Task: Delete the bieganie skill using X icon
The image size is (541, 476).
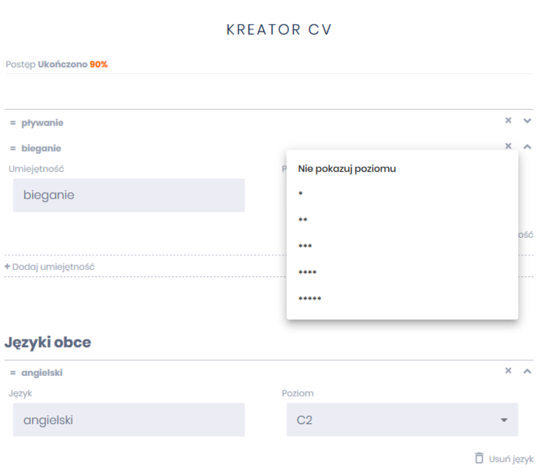Action: coord(508,146)
